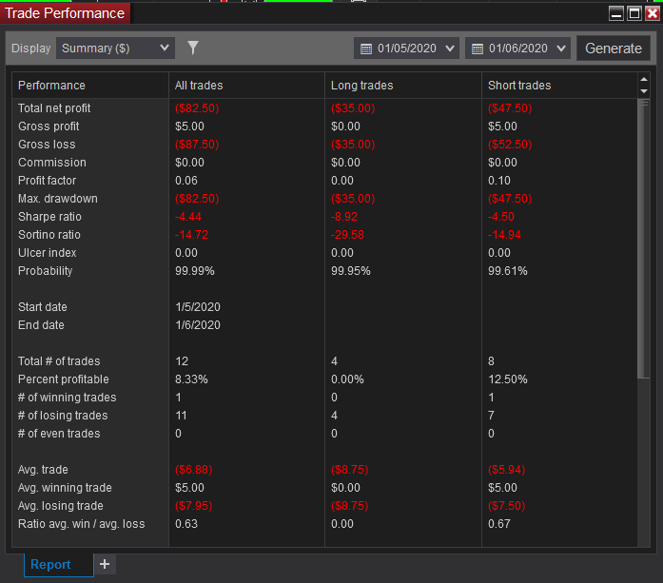
Task: Select All trades Avg. losing trade ($7.95)
Action: pos(194,506)
